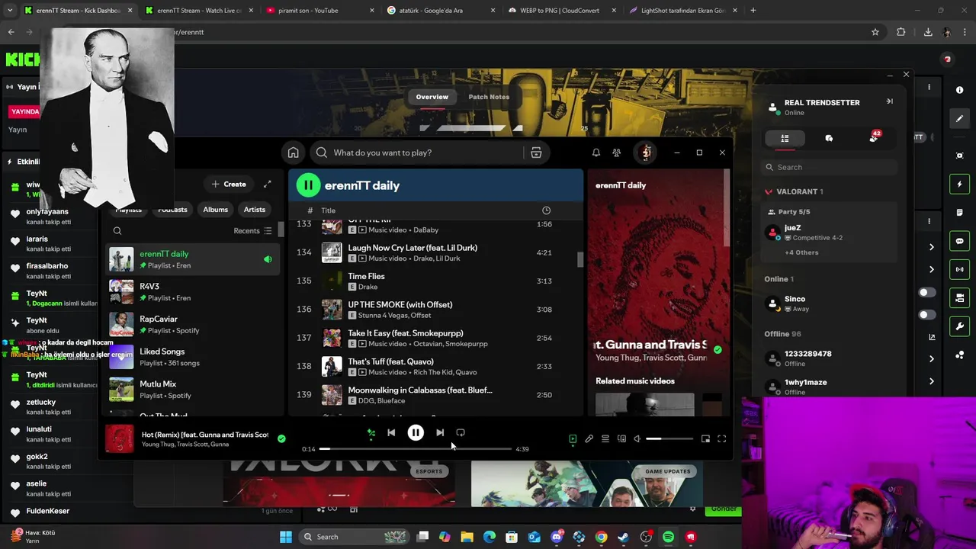The height and width of the screenshot is (549, 976).
Task: Skip to the next track
Action: pyautogui.click(x=440, y=433)
